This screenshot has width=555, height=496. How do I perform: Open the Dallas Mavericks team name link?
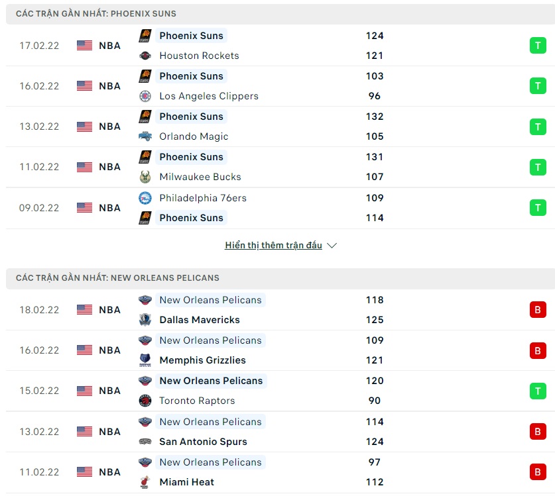click(200, 320)
